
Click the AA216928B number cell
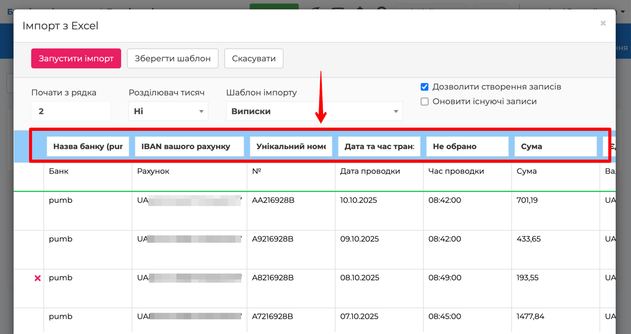pyautogui.click(x=273, y=200)
